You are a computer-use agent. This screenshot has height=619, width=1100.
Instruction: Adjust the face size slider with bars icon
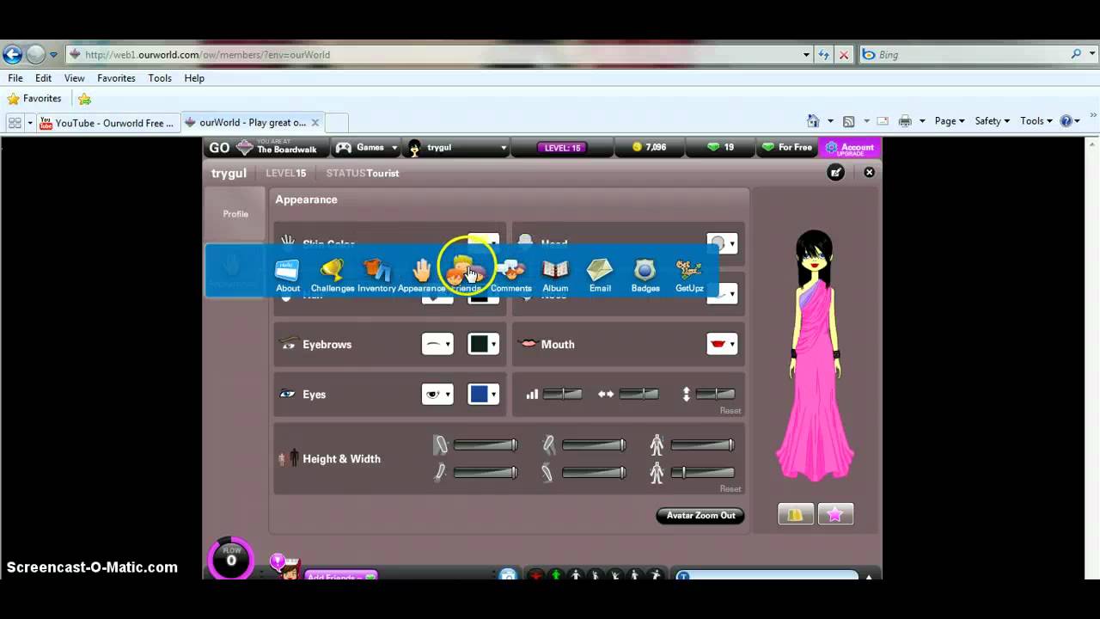pos(562,394)
